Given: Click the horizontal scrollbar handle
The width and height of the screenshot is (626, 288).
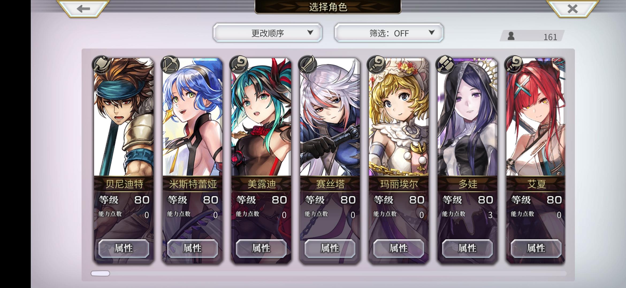Looking at the screenshot, I should (x=100, y=273).
